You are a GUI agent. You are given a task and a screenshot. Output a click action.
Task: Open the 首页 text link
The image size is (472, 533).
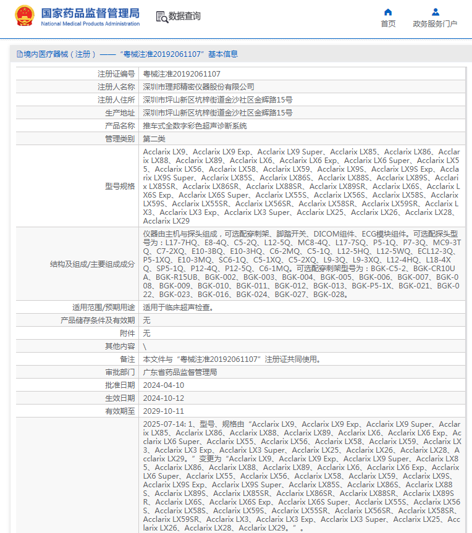click(388, 24)
